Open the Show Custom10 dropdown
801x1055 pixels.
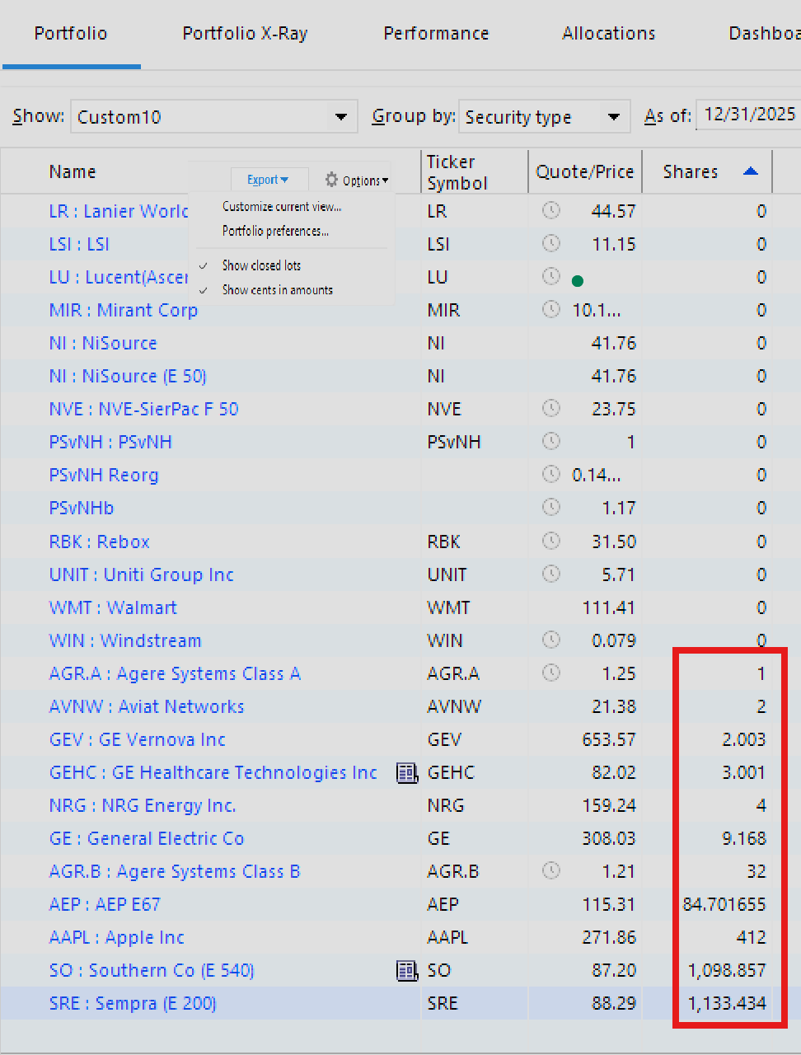click(214, 117)
